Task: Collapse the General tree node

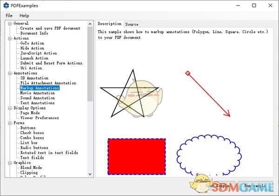Action: click(10, 24)
